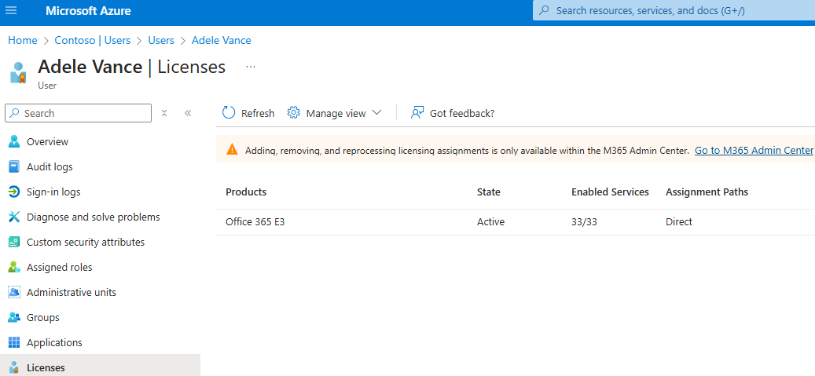Screen dimensions: 815x376
Task: Go to M365 Admin Center link
Action: (x=754, y=151)
